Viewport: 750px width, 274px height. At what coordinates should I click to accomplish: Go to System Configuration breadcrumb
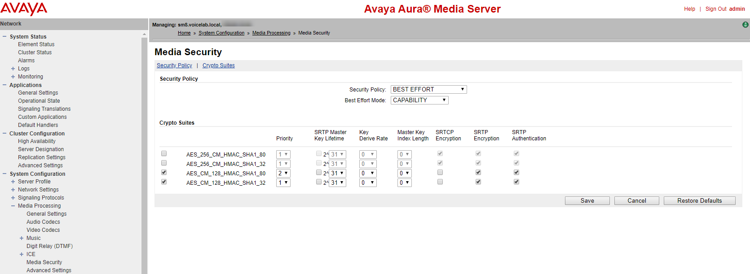tap(221, 33)
